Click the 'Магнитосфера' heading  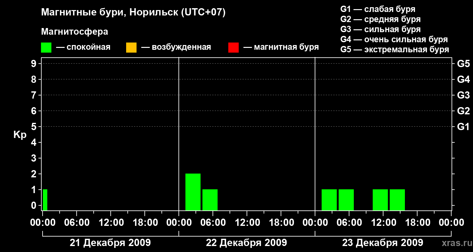click(74, 32)
